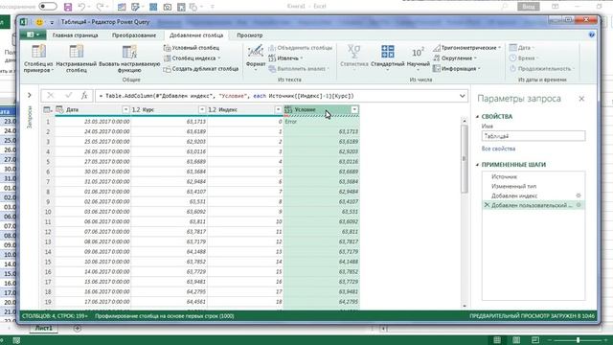Viewport: 613px width, 345px height.
Task: Click column profiling status text
Action: pyautogui.click(x=164, y=316)
